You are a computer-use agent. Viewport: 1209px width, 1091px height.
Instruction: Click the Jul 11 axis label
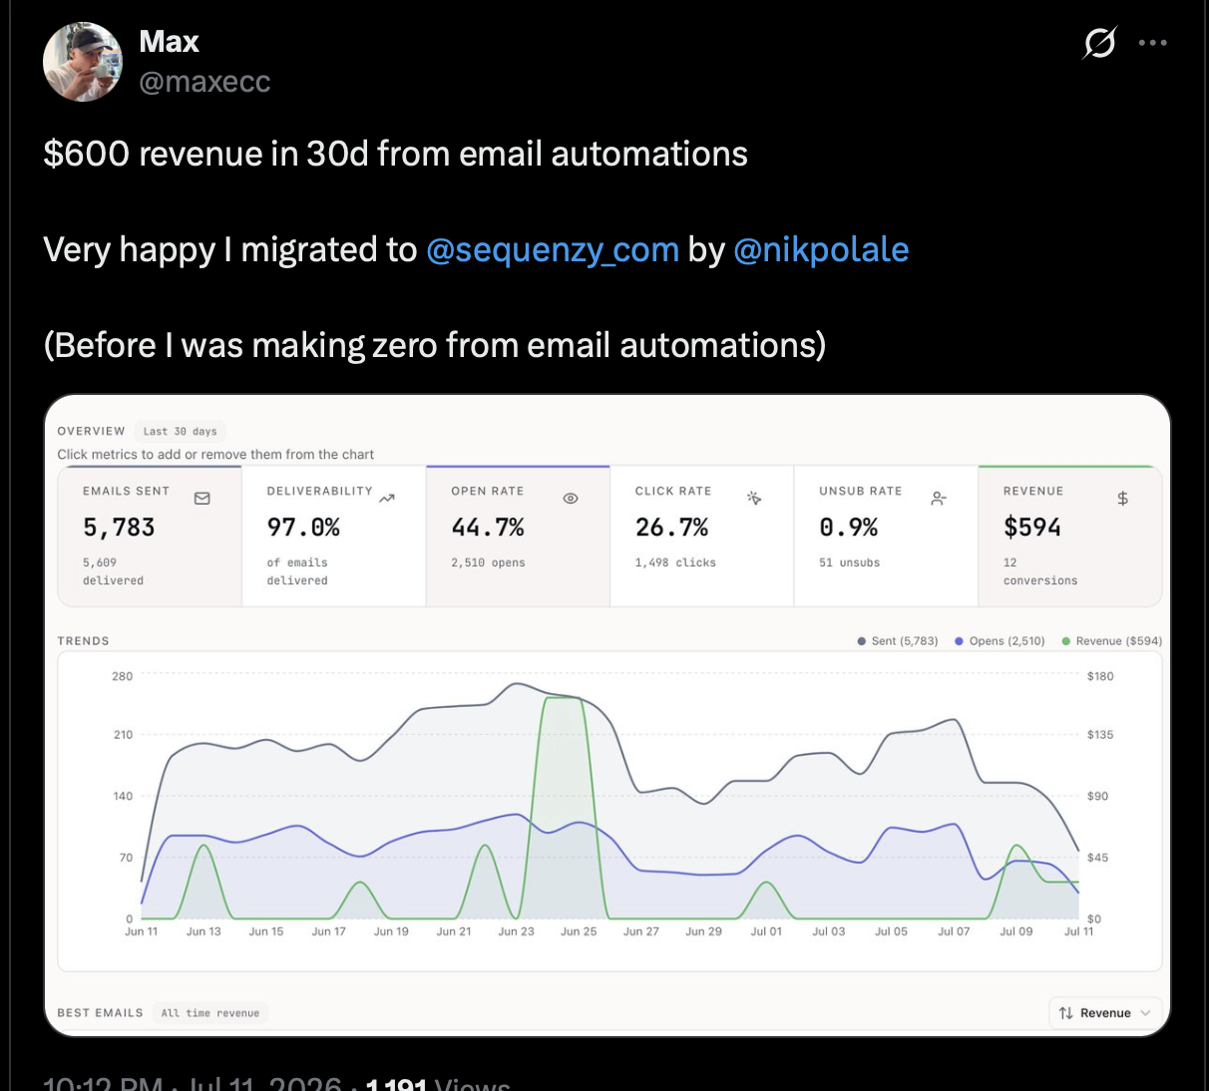[1078, 931]
